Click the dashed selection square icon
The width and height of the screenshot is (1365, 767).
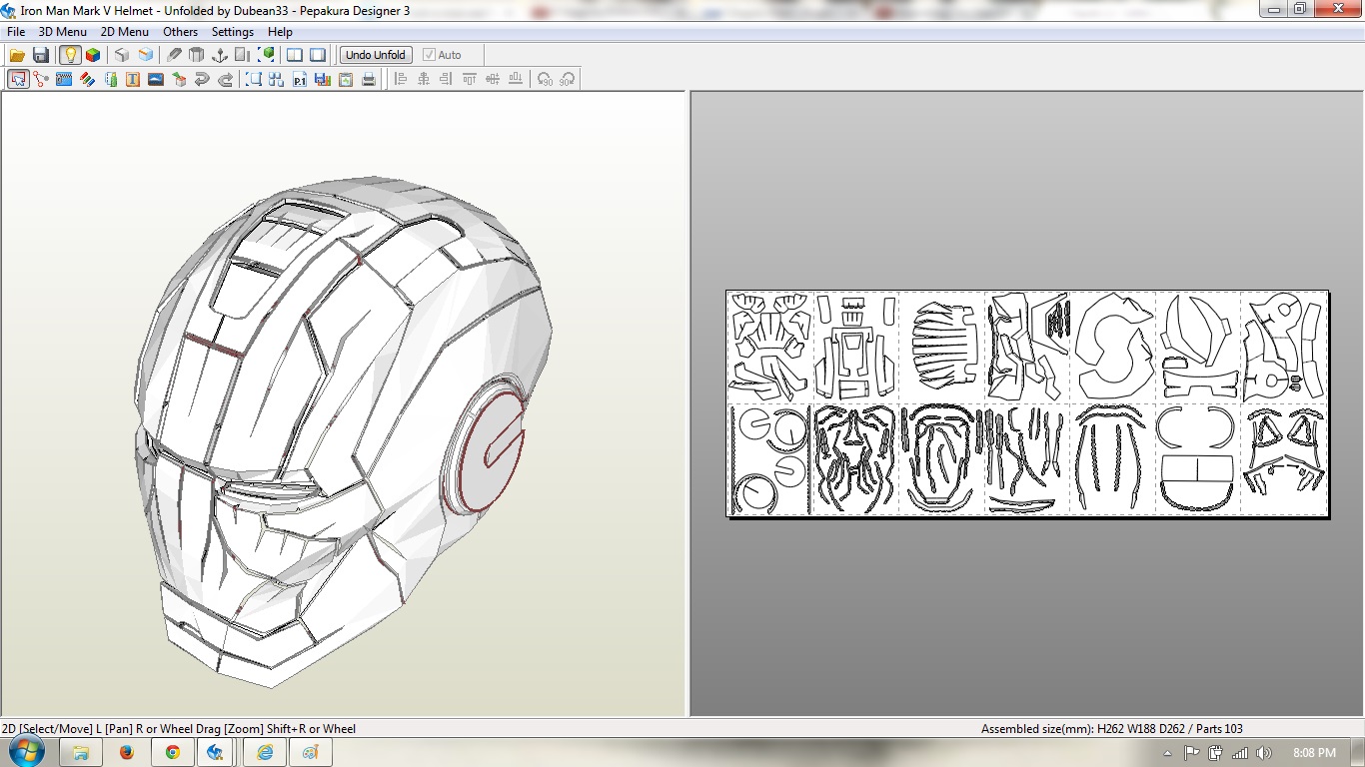254,79
